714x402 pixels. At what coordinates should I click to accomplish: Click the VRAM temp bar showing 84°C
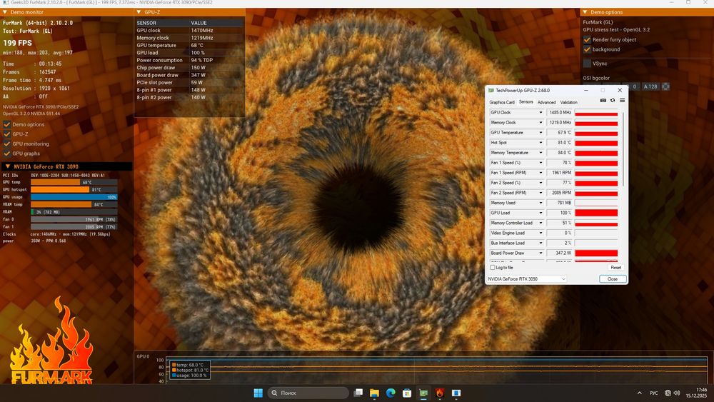point(74,204)
